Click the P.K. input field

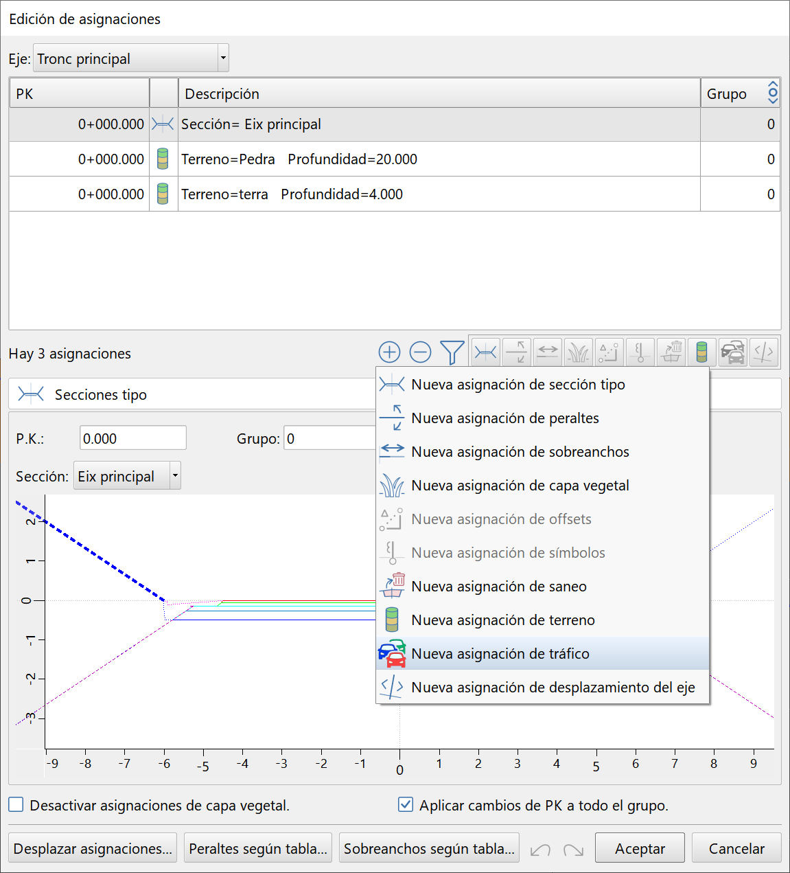coord(133,438)
